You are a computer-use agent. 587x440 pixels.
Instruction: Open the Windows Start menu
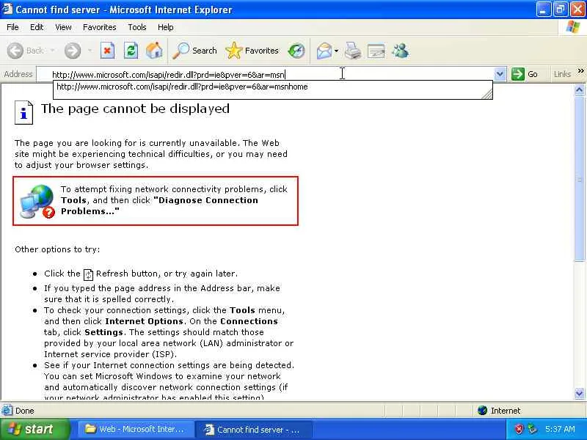point(34,429)
